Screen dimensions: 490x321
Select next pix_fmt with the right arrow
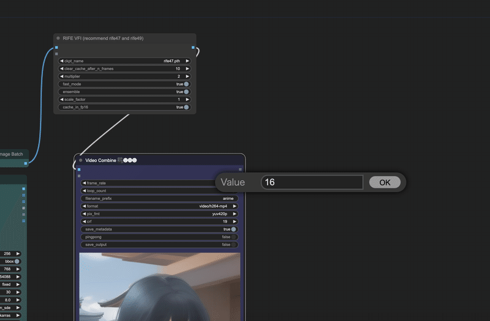[x=235, y=213]
